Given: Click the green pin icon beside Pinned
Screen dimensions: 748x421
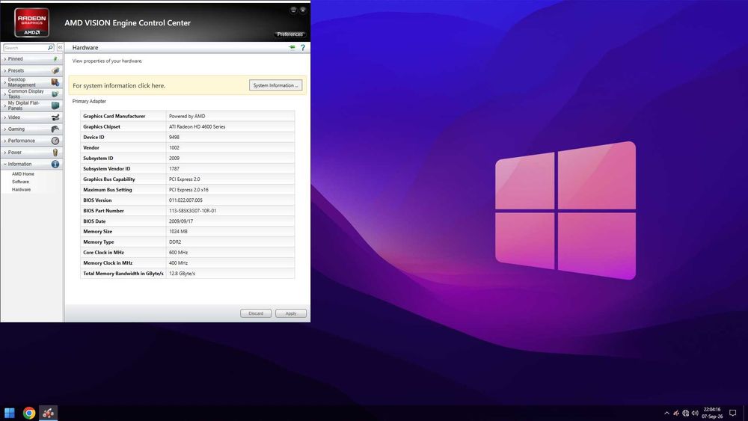Looking at the screenshot, I should click(55, 59).
